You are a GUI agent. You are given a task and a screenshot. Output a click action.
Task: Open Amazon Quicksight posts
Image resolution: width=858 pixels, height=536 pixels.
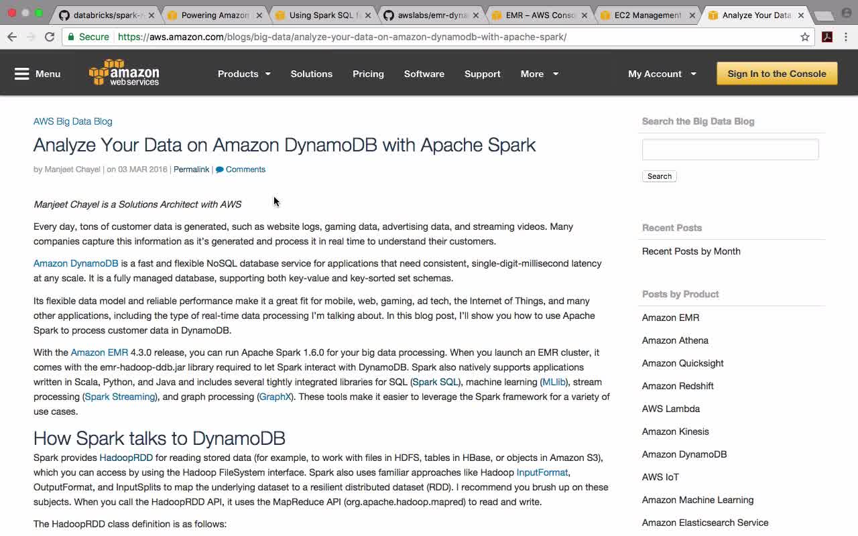[x=683, y=363]
